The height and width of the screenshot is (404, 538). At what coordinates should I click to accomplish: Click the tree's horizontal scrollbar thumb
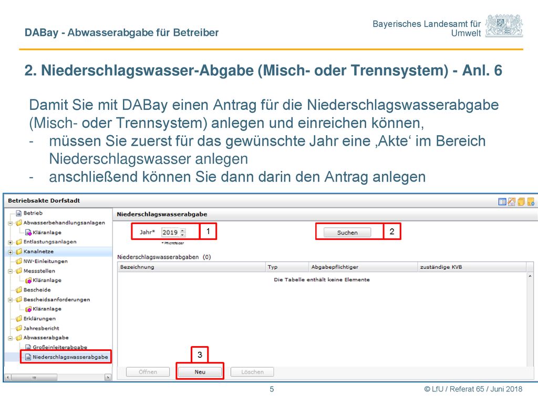[x=34, y=377]
